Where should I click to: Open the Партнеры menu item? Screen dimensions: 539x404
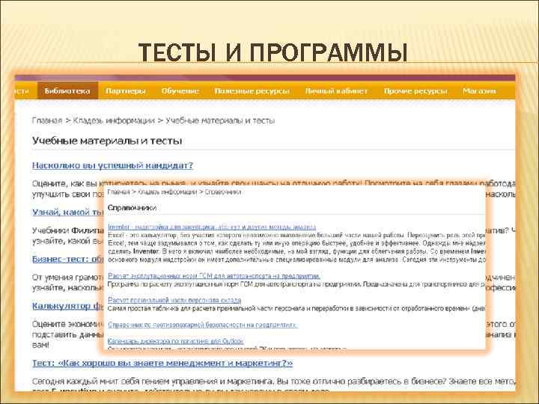126,91
